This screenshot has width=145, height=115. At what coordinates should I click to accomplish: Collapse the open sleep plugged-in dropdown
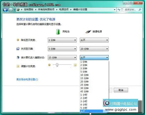point(94,57)
